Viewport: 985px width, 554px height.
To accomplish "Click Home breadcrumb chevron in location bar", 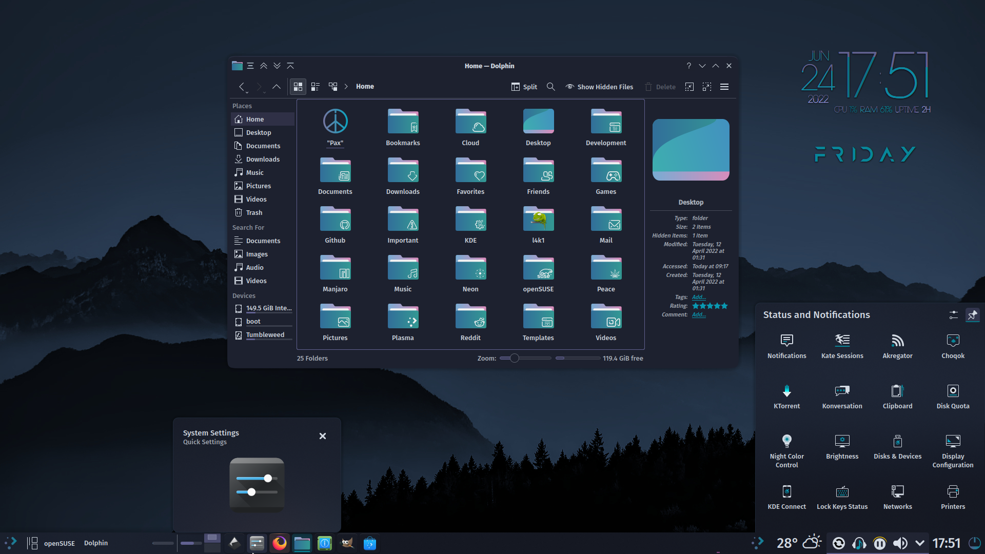I will tap(346, 87).
